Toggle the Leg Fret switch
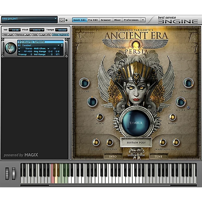Screen dimensions: 202x202 [96, 142]
